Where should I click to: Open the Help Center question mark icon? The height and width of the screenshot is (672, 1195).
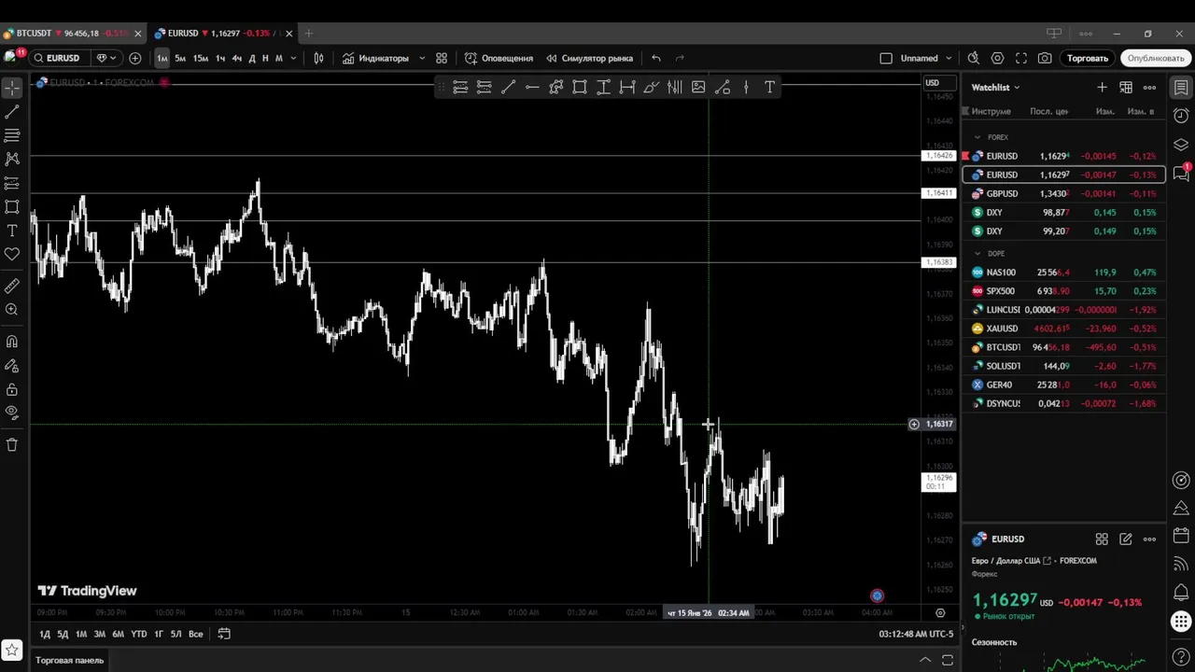[1181, 658]
